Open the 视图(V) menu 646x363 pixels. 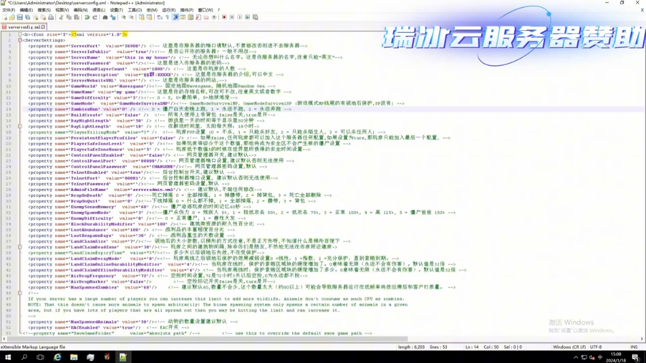[62, 10]
